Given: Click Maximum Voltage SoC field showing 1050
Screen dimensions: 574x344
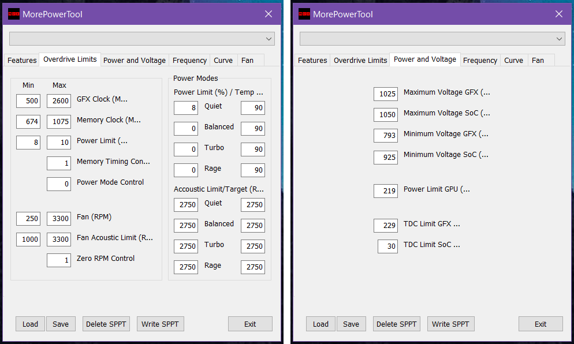Looking at the screenshot, I should (x=386, y=114).
